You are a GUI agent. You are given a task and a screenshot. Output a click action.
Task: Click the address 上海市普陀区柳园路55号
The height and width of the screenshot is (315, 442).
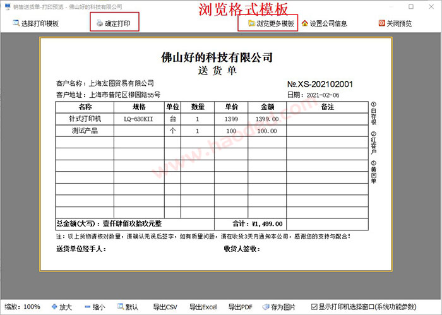125,95
